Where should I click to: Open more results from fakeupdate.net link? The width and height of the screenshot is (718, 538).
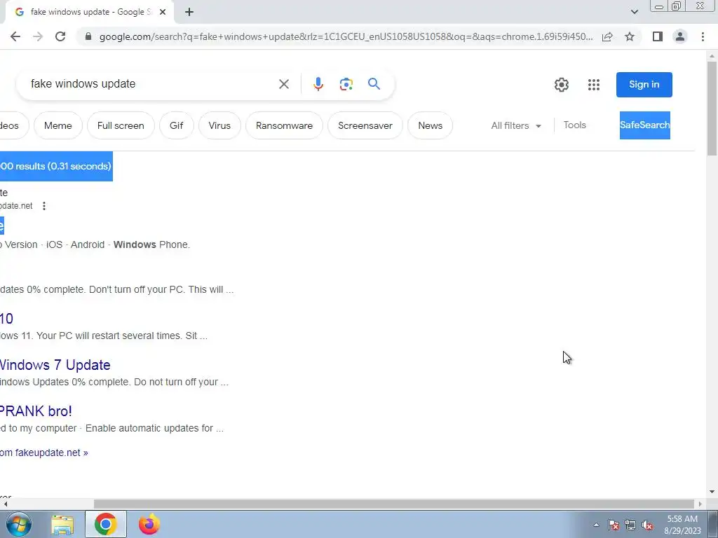click(44, 453)
